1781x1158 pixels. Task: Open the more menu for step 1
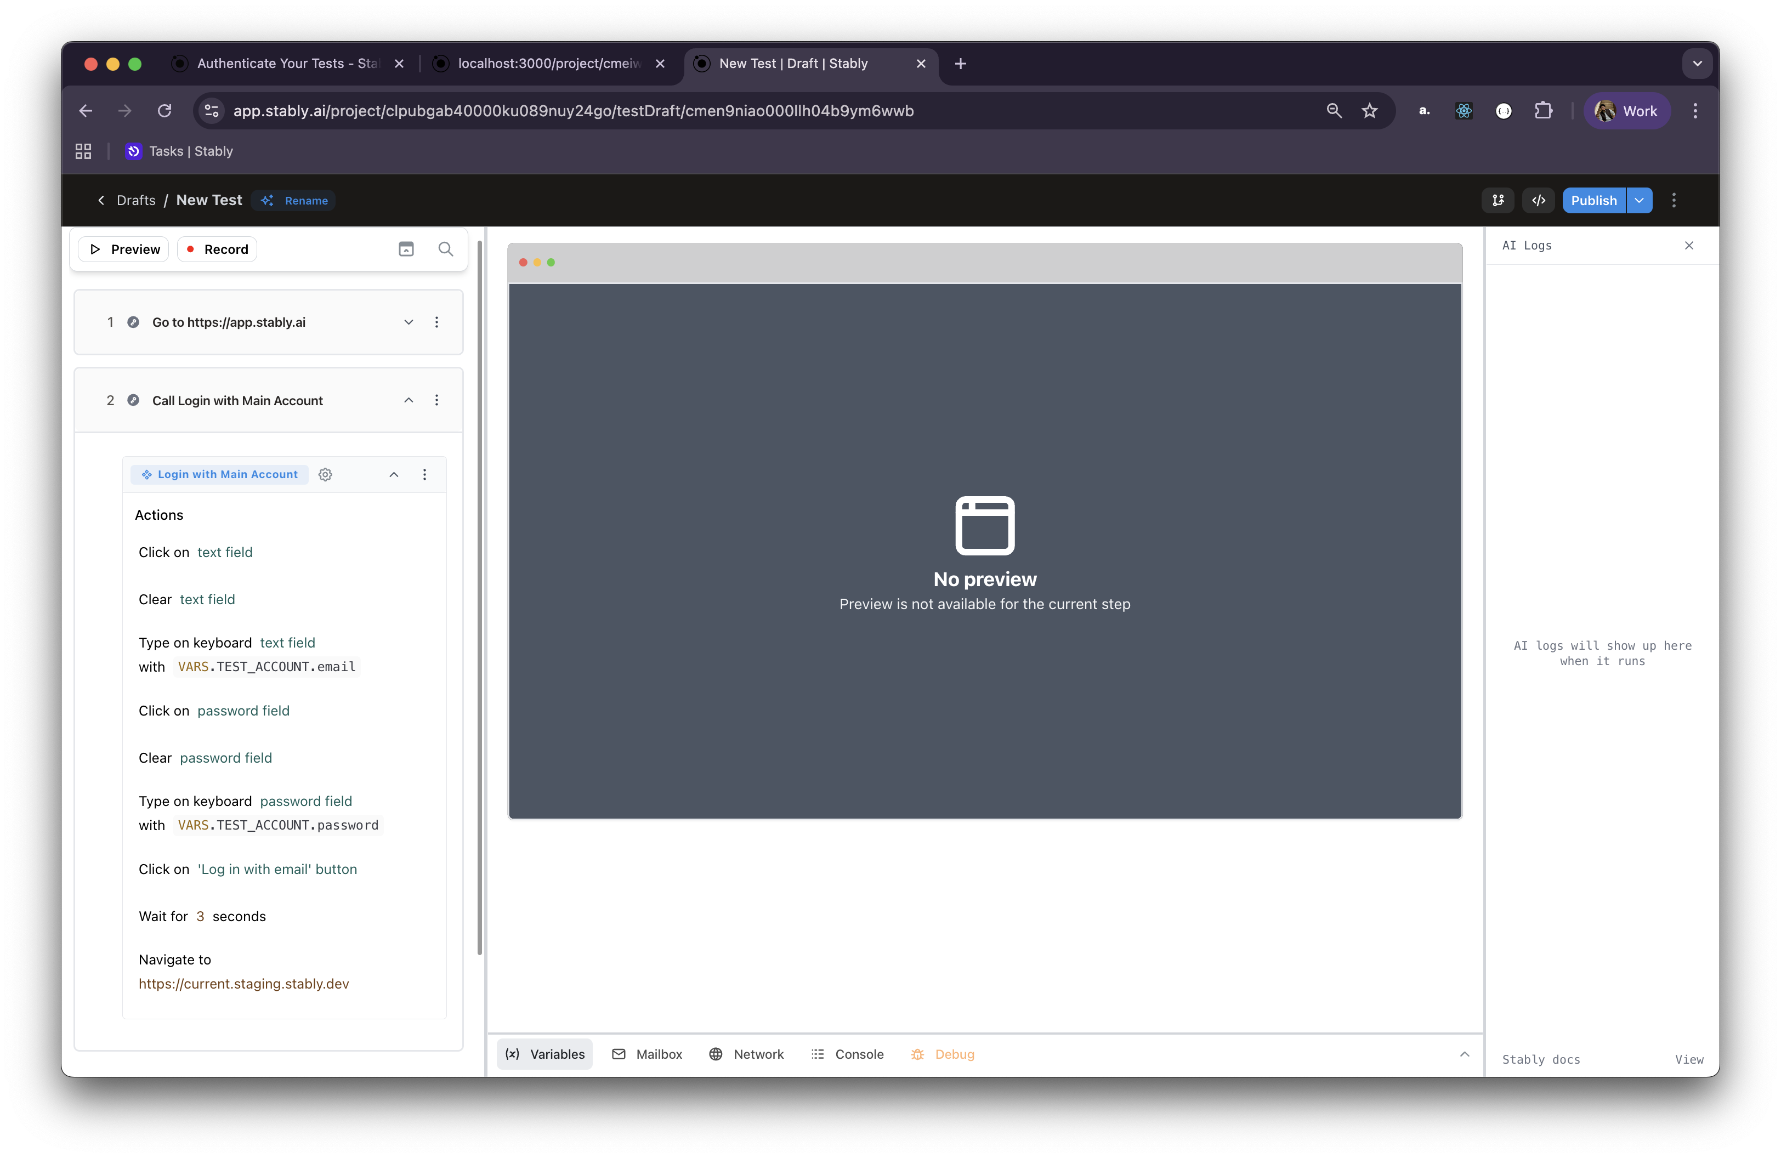pos(436,322)
